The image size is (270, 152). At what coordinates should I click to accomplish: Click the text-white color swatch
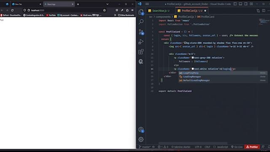click(193, 69)
